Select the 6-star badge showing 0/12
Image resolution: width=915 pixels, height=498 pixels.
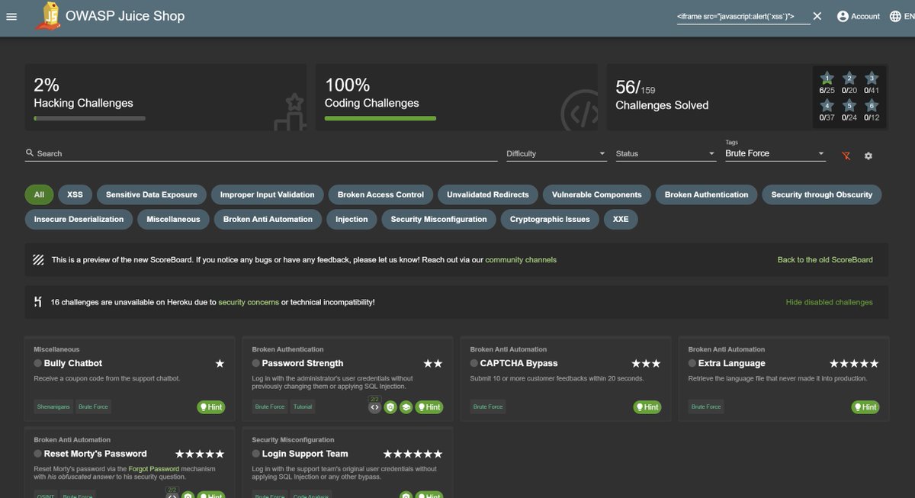pos(872,111)
